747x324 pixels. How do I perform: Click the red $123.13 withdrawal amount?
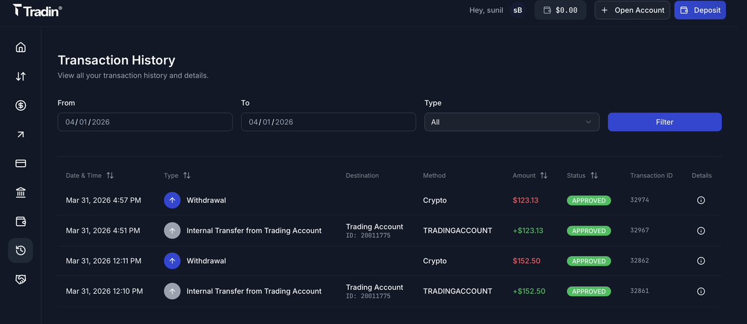(525, 200)
